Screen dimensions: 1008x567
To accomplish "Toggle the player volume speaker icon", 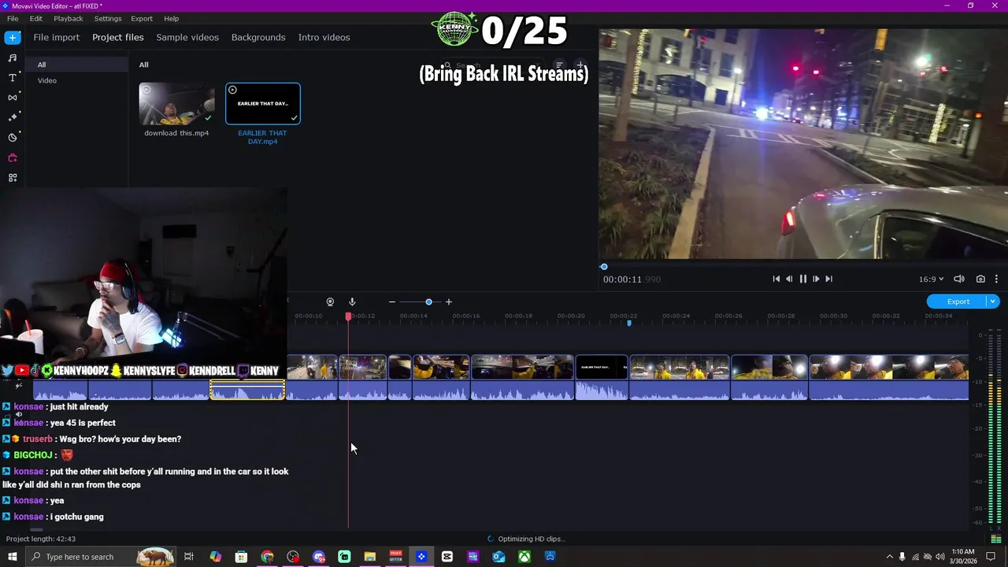I will pos(959,279).
